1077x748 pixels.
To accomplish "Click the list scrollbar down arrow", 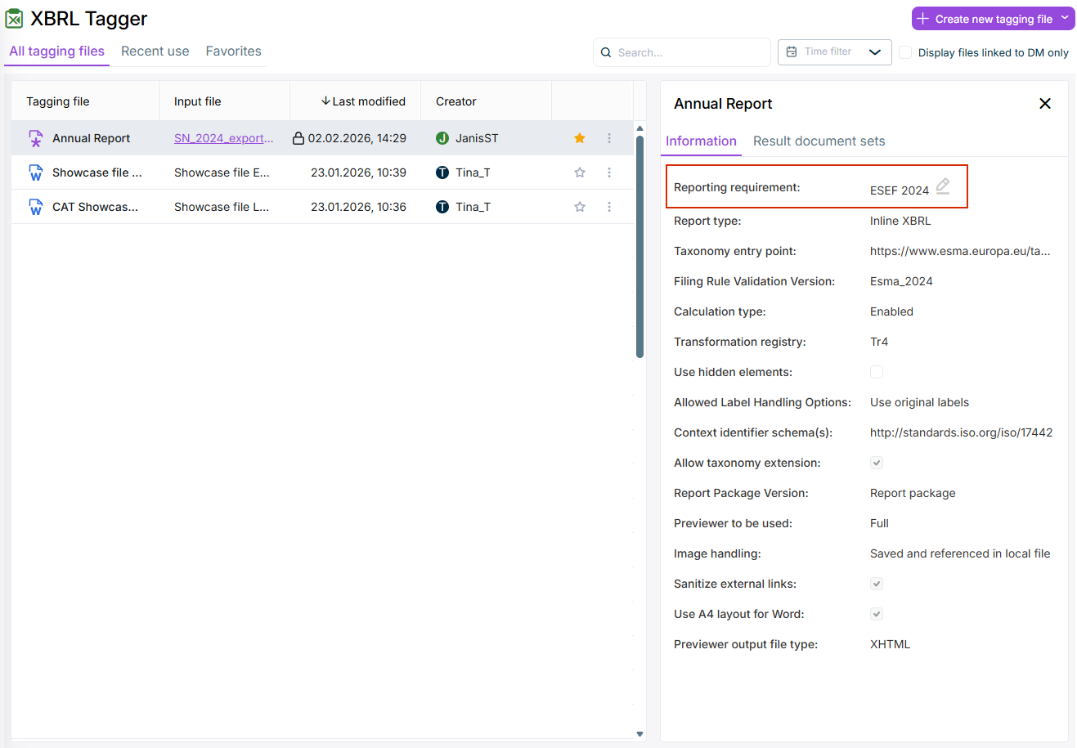I will coord(639,734).
